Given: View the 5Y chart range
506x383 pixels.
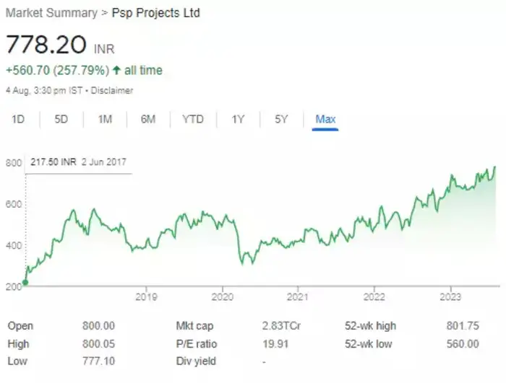Looking at the screenshot, I should coord(281,120).
